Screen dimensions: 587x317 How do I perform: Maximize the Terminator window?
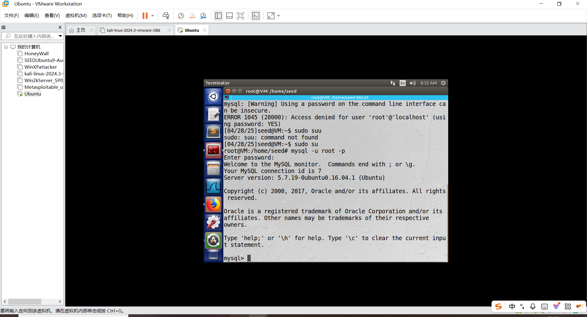pyautogui.click(x=240, y=91)
